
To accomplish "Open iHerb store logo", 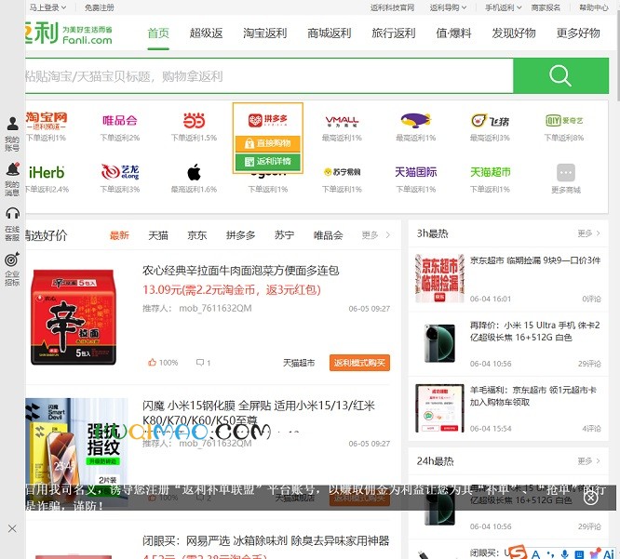I will tap(47, 173).
